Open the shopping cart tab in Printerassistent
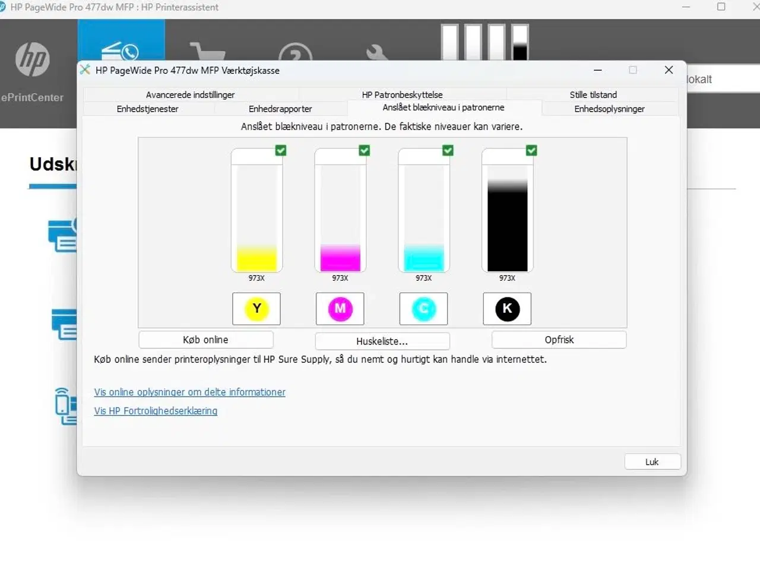760x570 pixels. tap(208, 50)
